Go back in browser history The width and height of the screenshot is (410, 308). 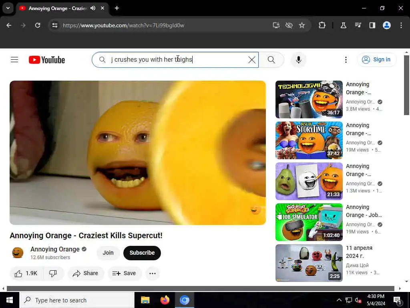9,25
